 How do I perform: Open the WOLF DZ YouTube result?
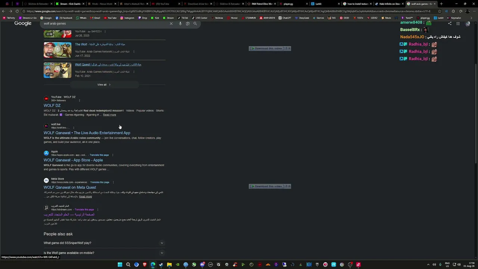point(52,106)
